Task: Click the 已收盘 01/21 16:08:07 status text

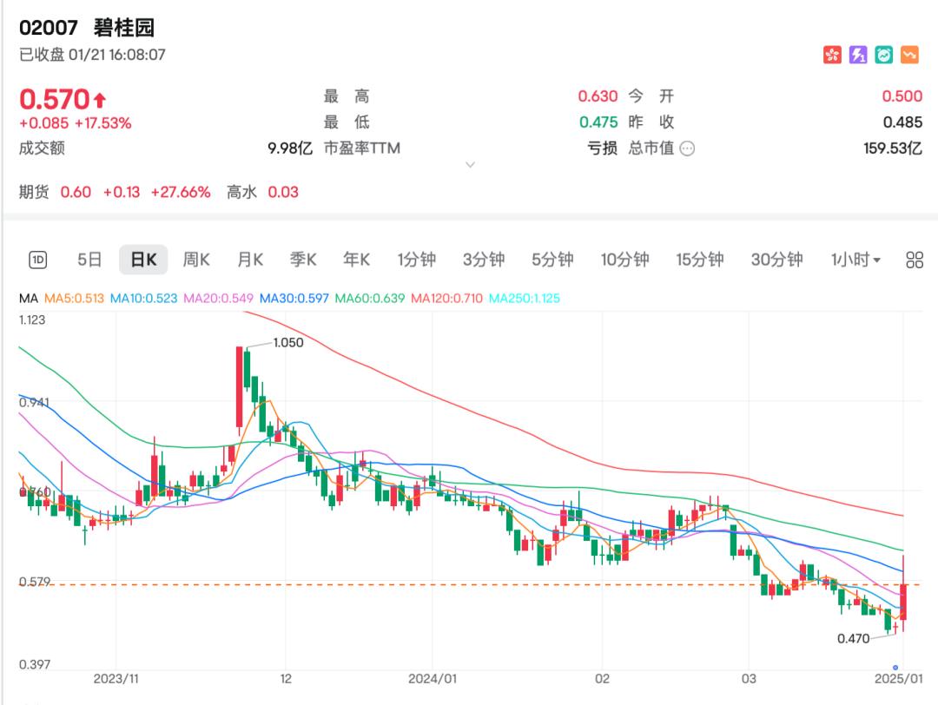Action: (x=92, y=55)
